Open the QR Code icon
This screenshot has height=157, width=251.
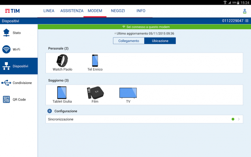[x=6, y=100]
